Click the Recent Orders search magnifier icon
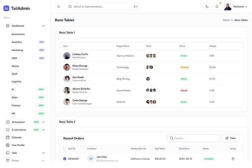The width and height of the screenshot is (252, 168). coord(172,138)
